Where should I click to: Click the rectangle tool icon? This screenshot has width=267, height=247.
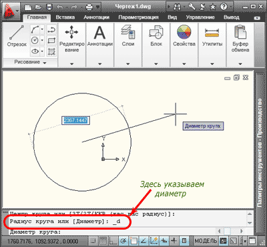[51, 41]
